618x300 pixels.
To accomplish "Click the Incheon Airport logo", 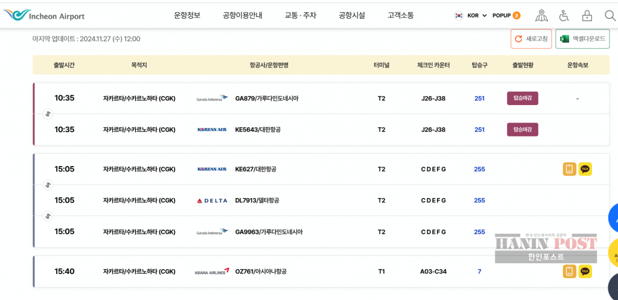I will pos(43,15).
